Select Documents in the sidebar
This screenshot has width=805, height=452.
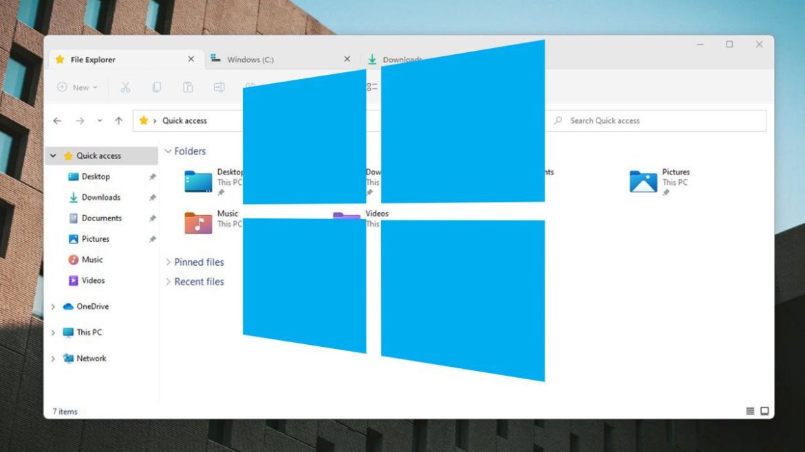click(x=101, y=218)
